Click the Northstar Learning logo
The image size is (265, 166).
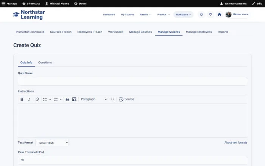point(29,14)
